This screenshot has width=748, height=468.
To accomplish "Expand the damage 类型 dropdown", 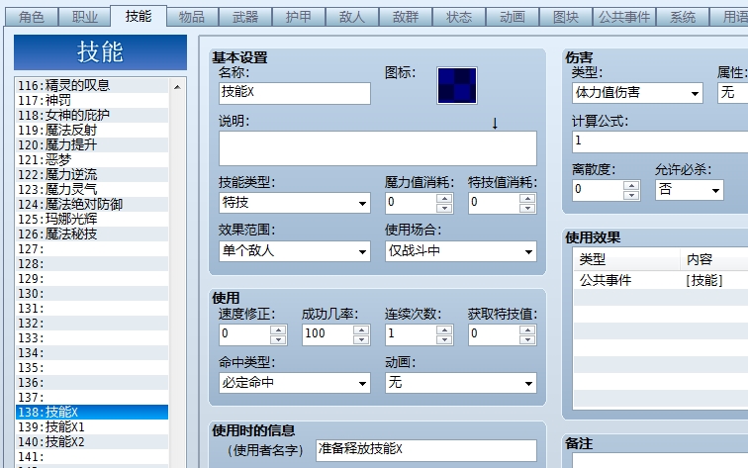I will coord(638,93).
